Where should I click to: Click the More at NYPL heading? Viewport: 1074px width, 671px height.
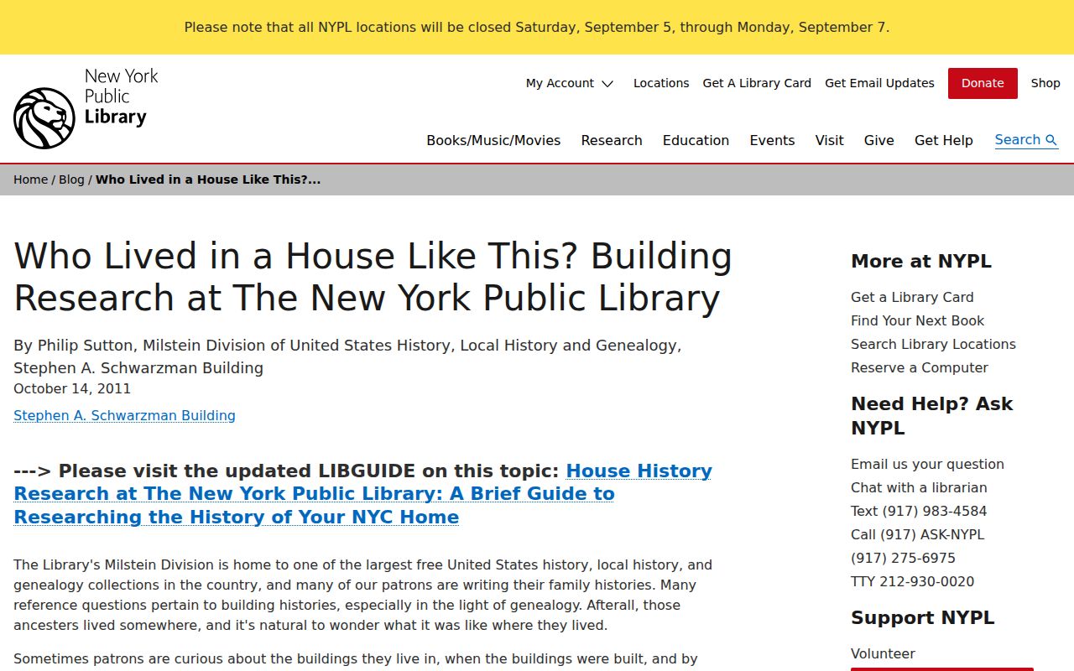921,261
